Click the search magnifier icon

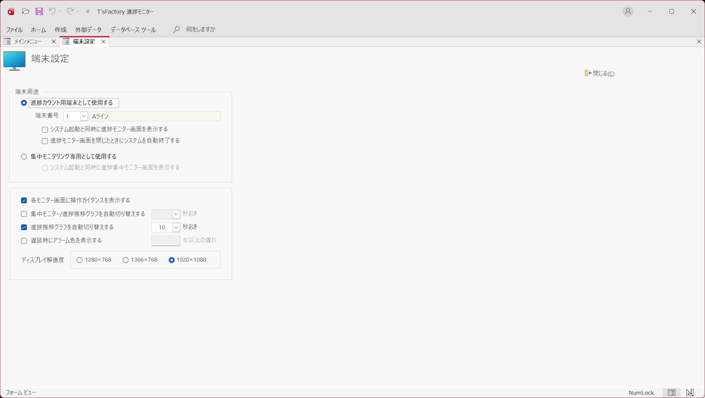click(177, 29)
